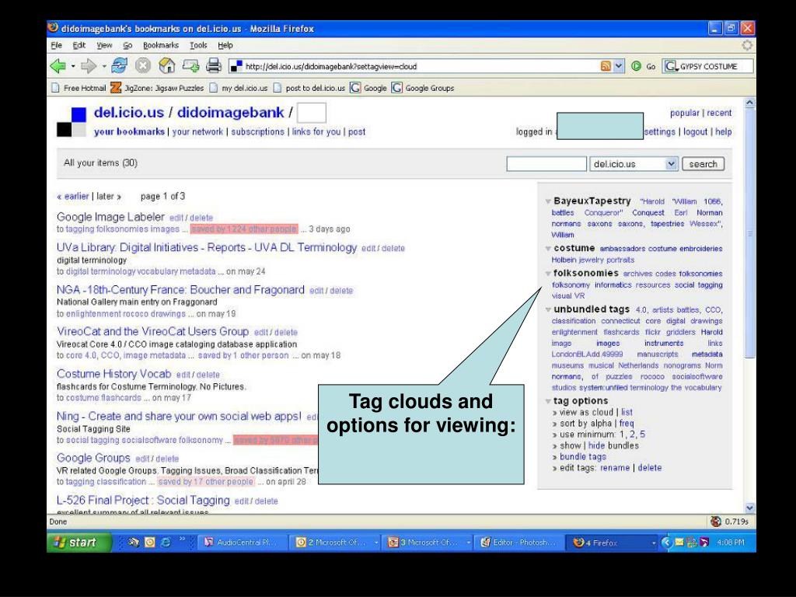Image resolution: width=796 pixels, height=597 pixels.
Task: Open the Tools menu
Action: tap(198, 45)
